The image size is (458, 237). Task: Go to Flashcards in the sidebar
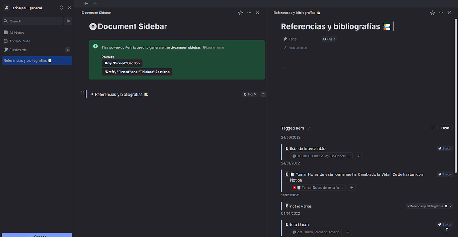click(x=18, y=50)
